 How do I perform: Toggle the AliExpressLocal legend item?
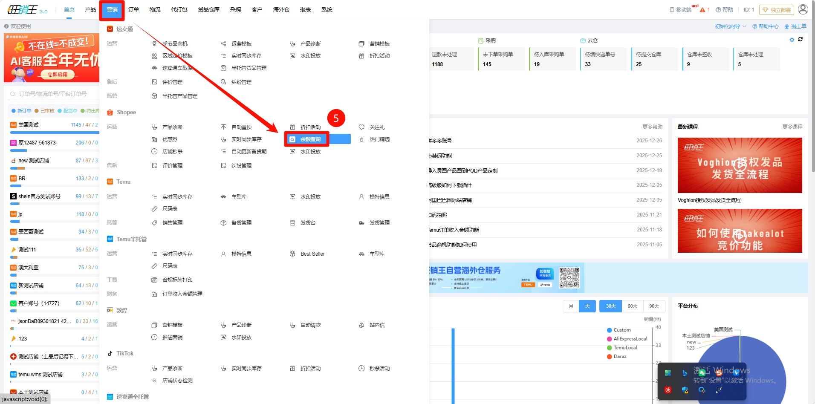630,339
